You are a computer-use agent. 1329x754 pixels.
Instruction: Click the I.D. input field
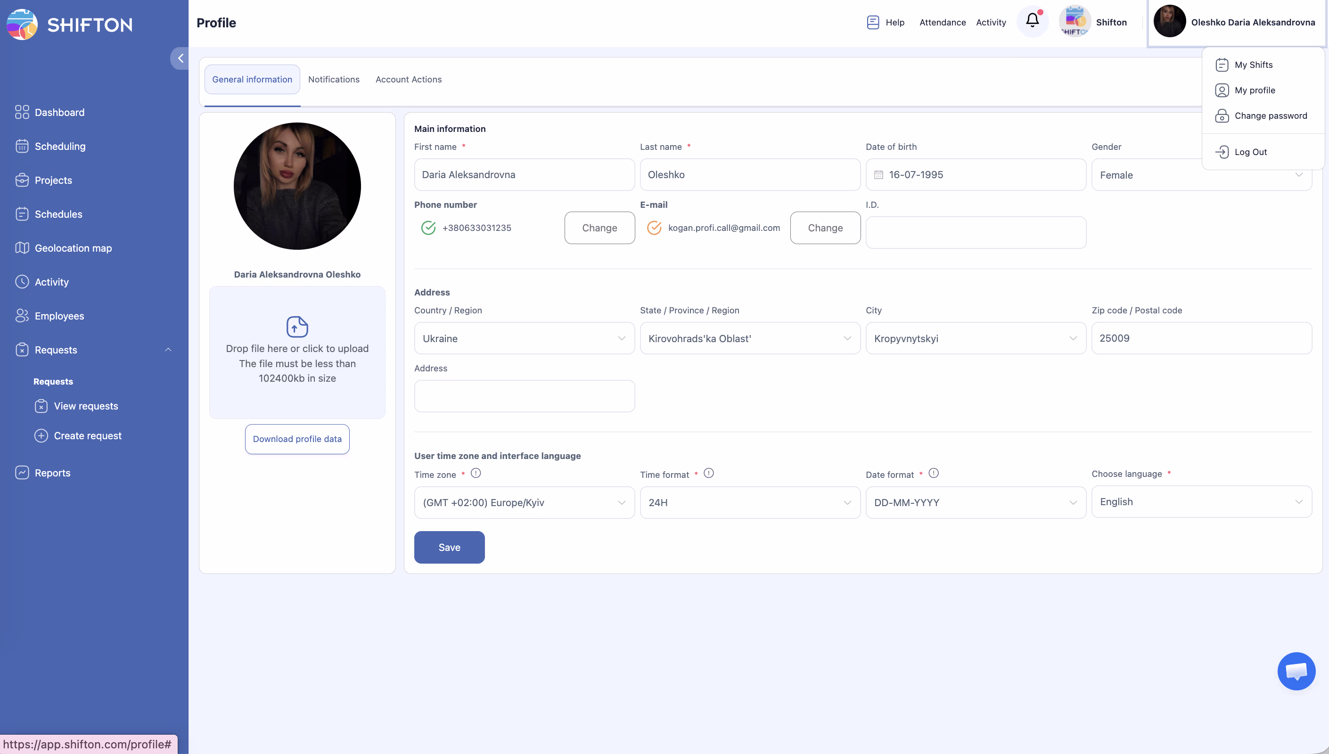[x=976, y=232]
